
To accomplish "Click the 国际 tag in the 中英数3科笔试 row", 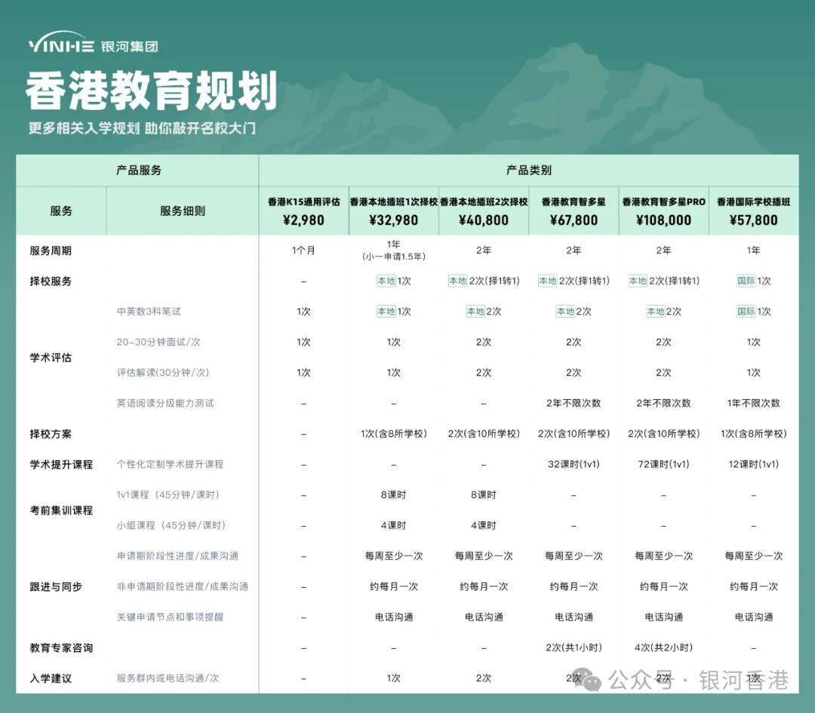I will coord(746,312).
